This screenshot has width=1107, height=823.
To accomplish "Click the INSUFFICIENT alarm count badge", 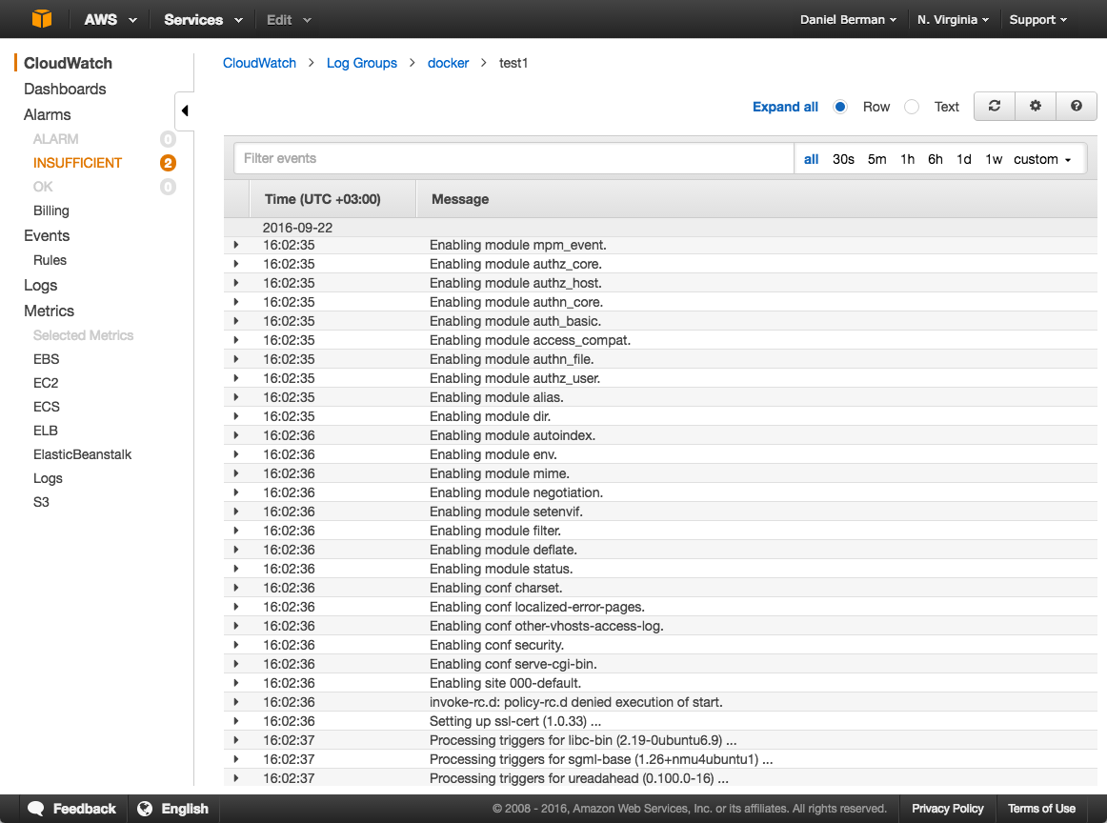I will coord(168,163).
